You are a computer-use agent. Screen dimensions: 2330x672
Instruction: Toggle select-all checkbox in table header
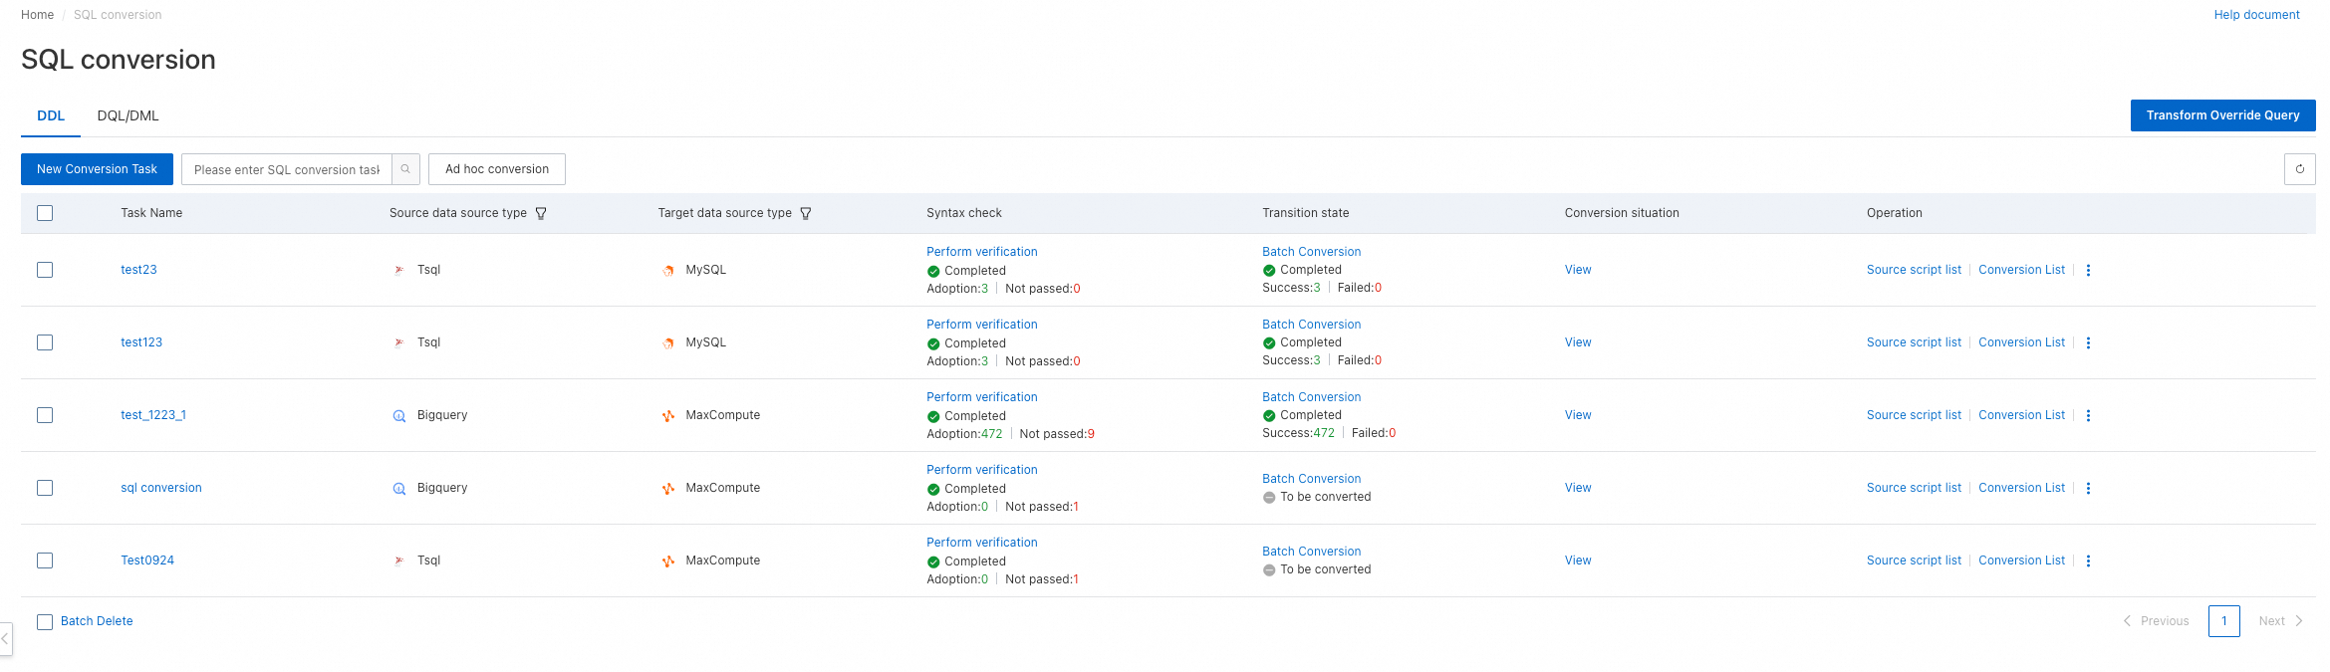pyautogui.click(x=45, y=213)
